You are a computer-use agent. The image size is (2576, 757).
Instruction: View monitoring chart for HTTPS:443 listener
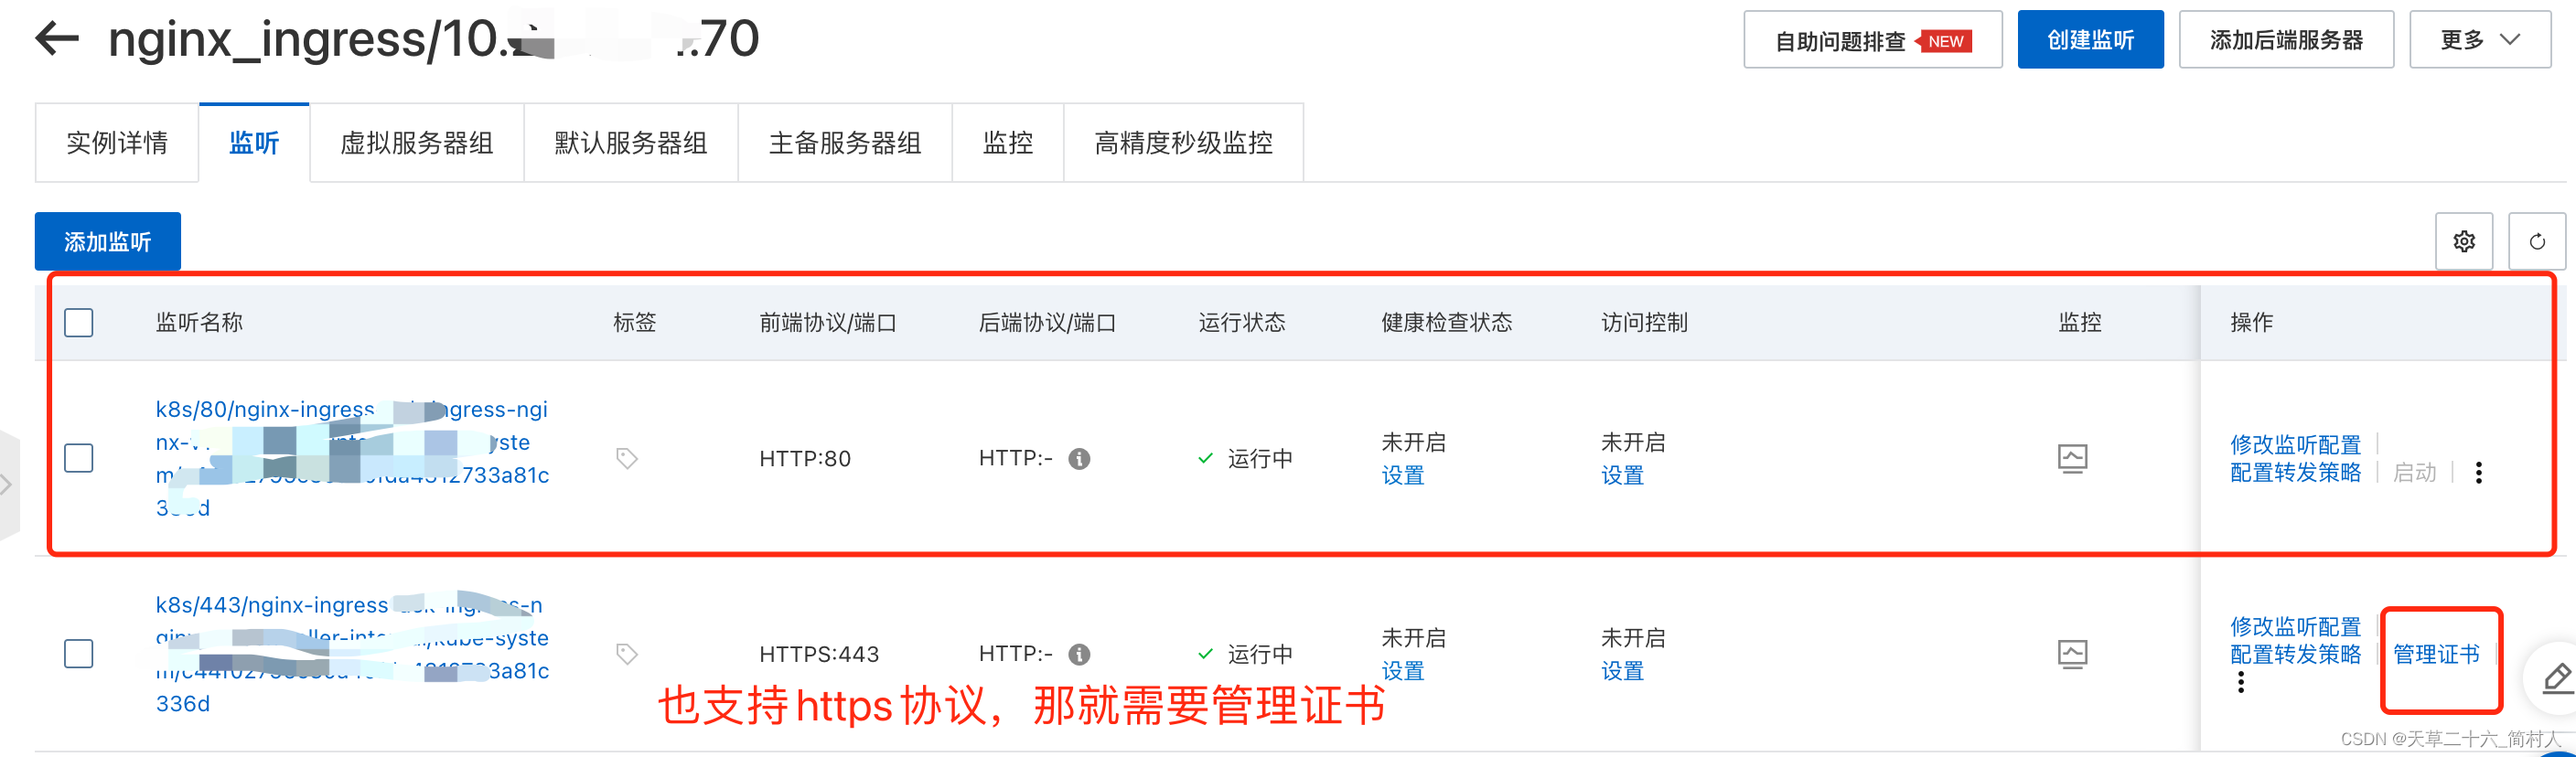click(x=2073, y=654)
